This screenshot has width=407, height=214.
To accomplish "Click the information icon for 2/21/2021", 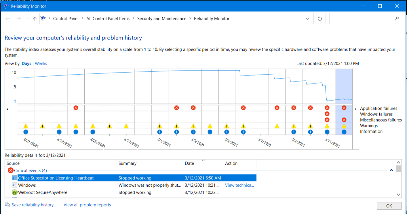I will tap(26, 132).
